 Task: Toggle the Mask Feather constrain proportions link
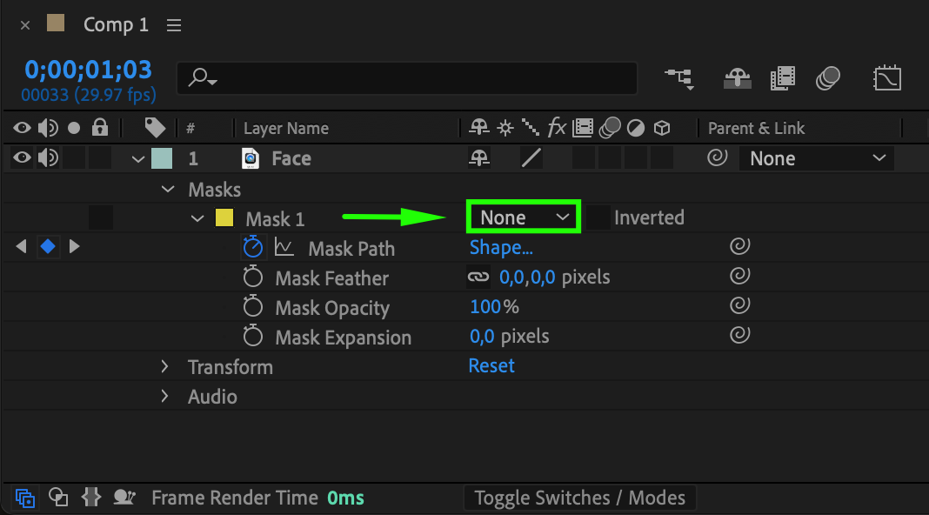[478, 277]
